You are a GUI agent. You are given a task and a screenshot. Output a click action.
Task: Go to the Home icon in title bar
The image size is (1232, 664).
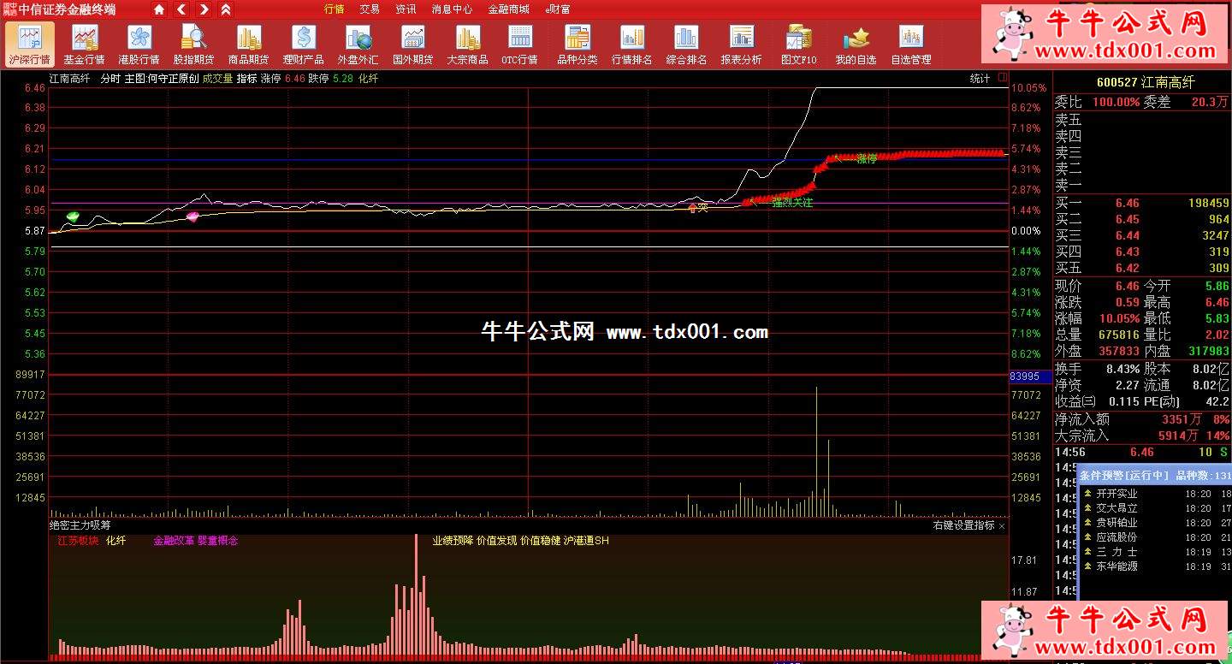pos(159,9)
